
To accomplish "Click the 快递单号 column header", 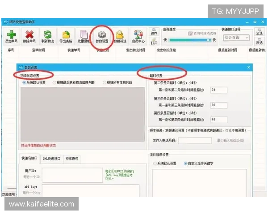I will (x=74, y=50).
